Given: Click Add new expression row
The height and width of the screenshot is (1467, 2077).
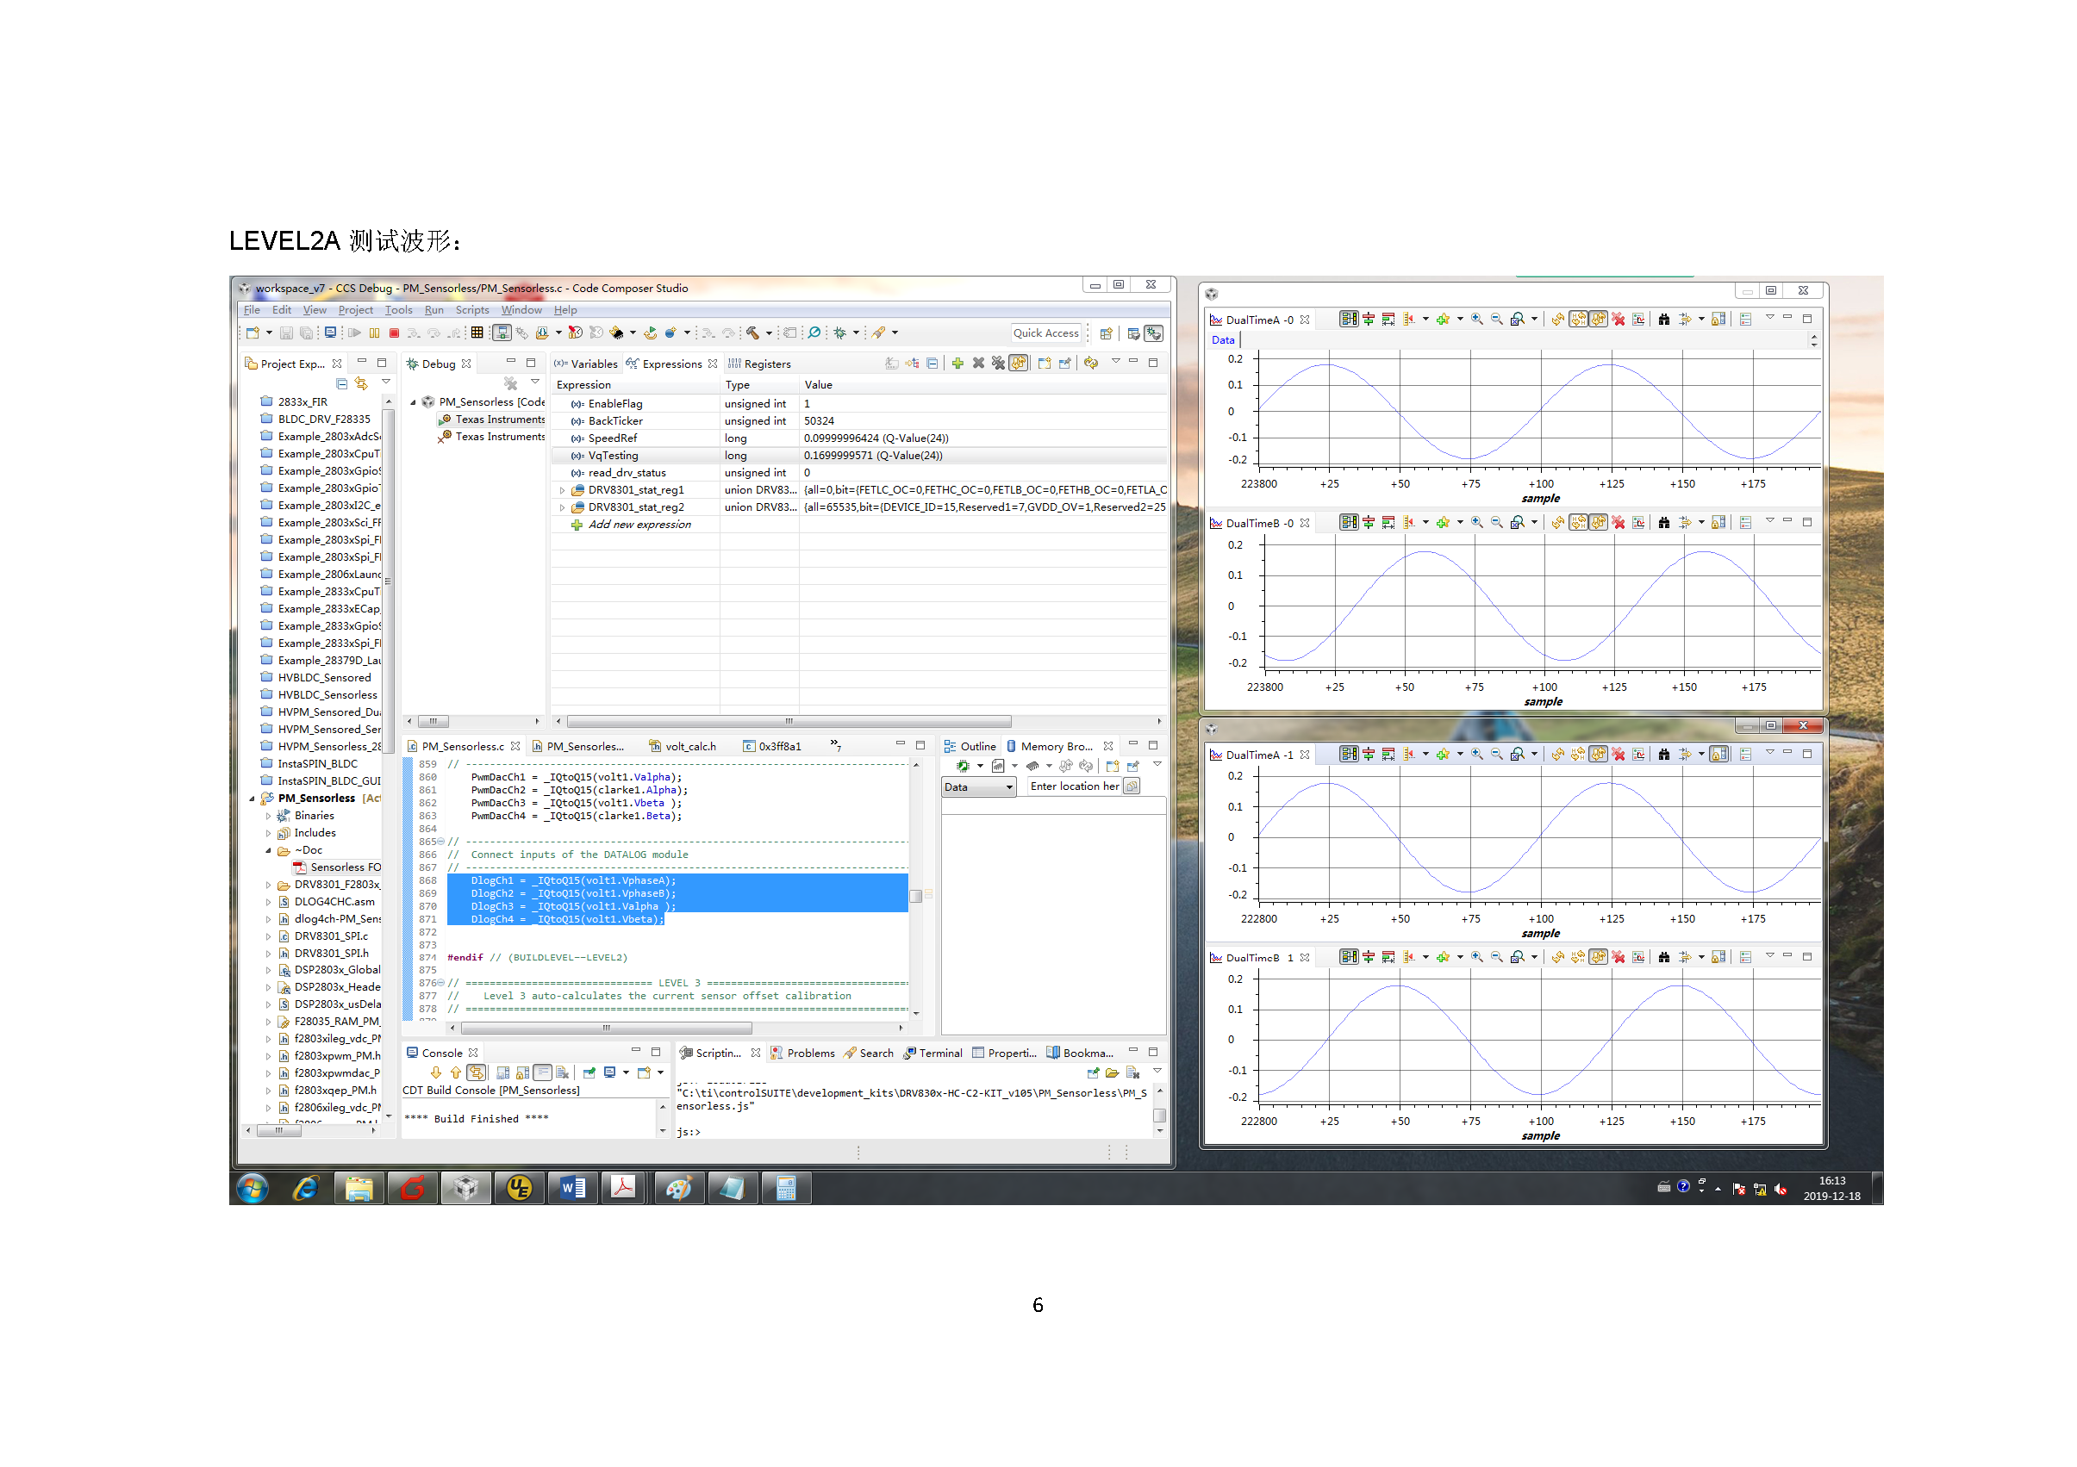Looking at the screenshot, I should point(639,525).
